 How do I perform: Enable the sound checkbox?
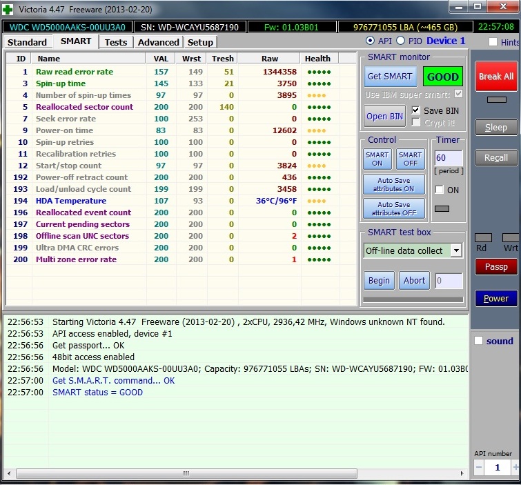point(478,341)
